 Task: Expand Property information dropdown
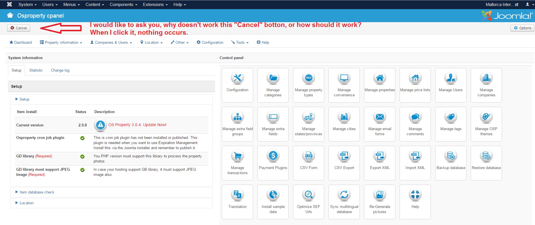(x=61, y=42)
